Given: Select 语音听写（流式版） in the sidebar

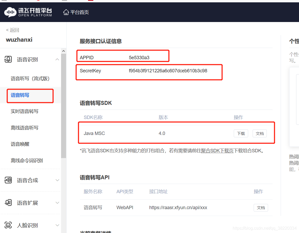Looking at the screenshot, I should [x=30, y=79].
